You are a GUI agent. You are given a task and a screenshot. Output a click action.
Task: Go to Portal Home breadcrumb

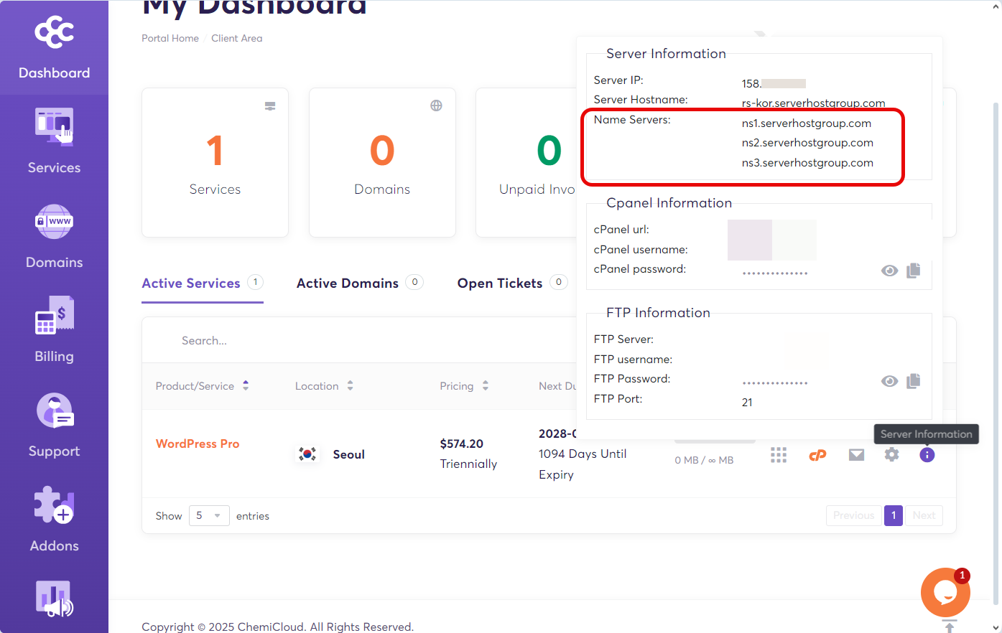pyautogui.click(x=170, y=39)
